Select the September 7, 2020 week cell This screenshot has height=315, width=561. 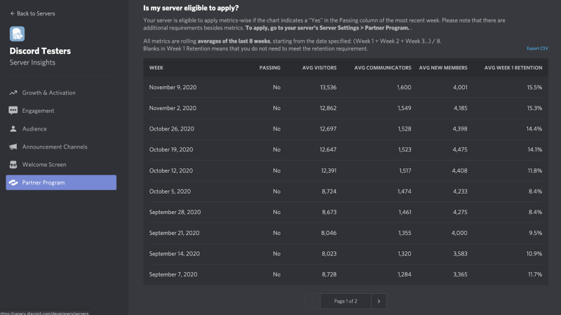click(x=173, y=274)
